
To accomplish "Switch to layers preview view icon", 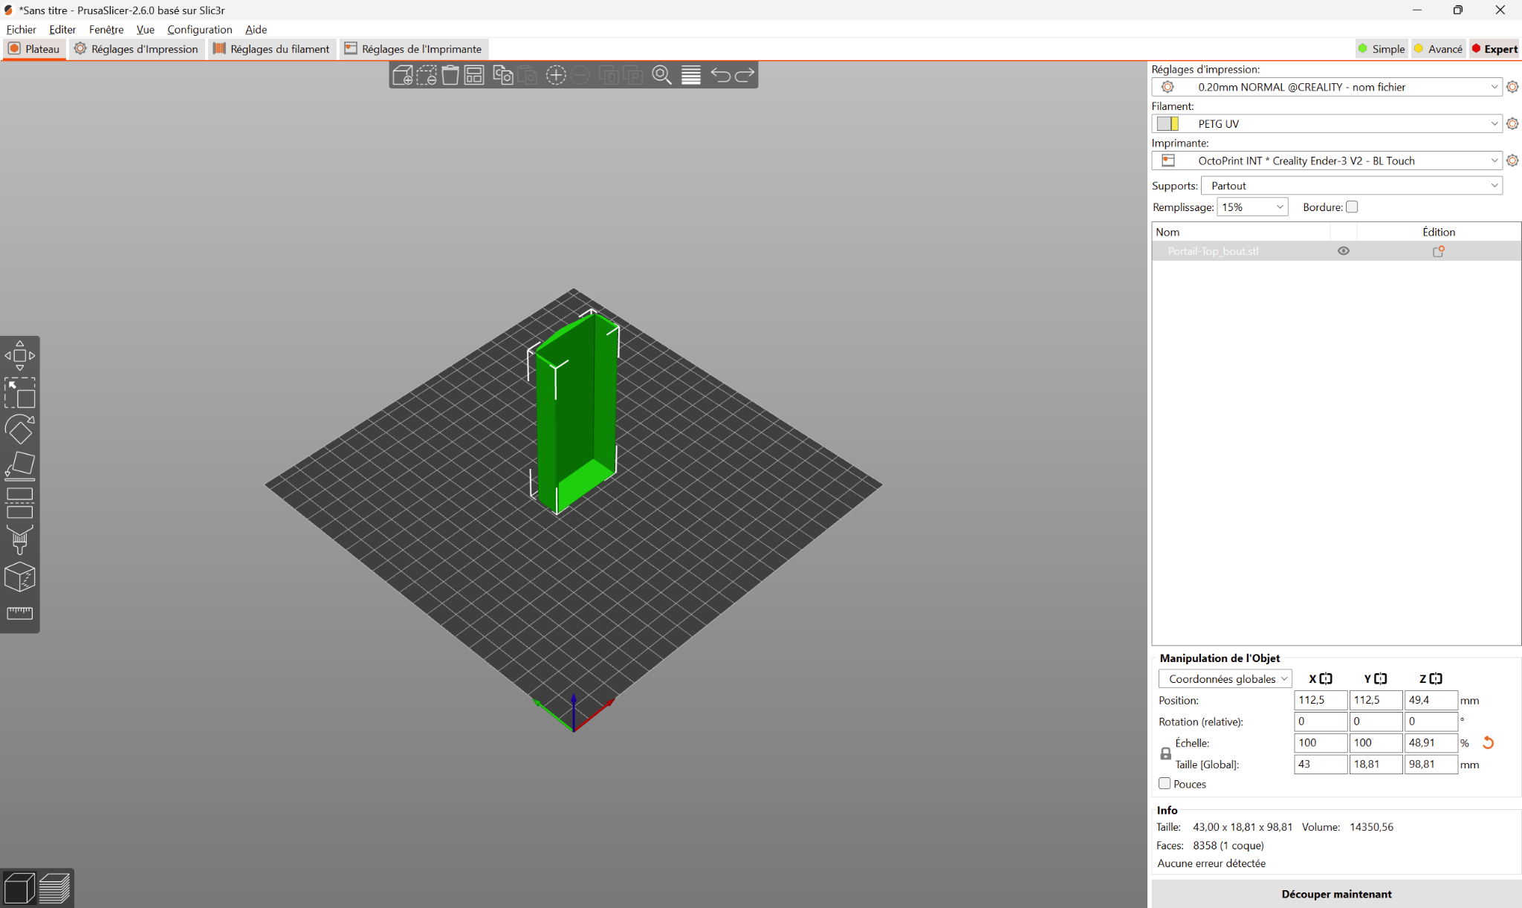I will pos(54,888).
